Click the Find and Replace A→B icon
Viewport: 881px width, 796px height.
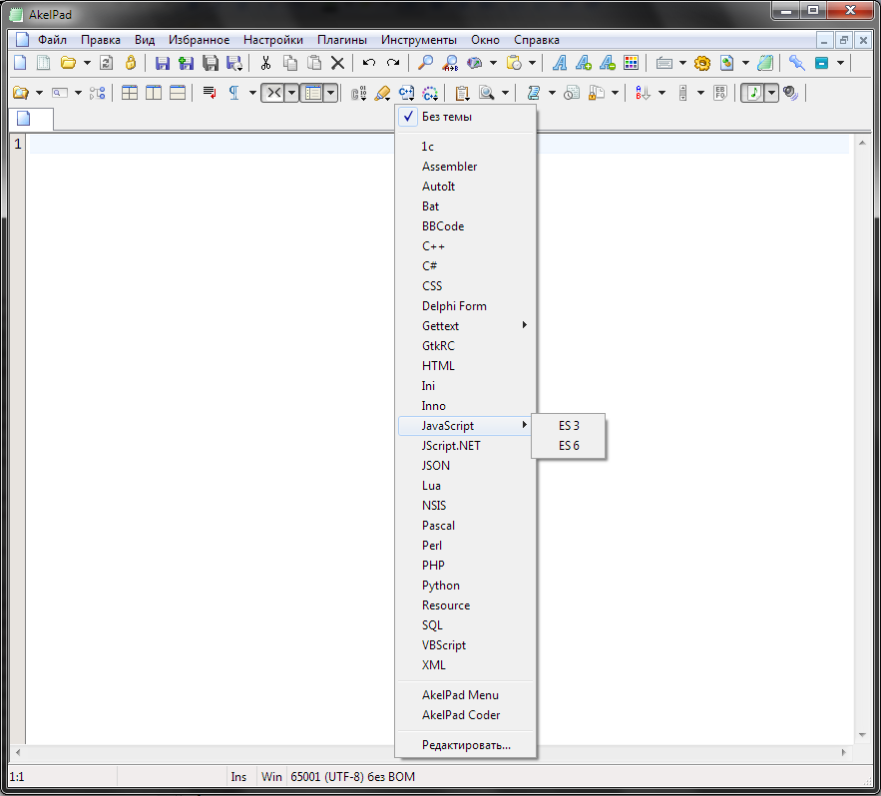(x=450, y=63)
